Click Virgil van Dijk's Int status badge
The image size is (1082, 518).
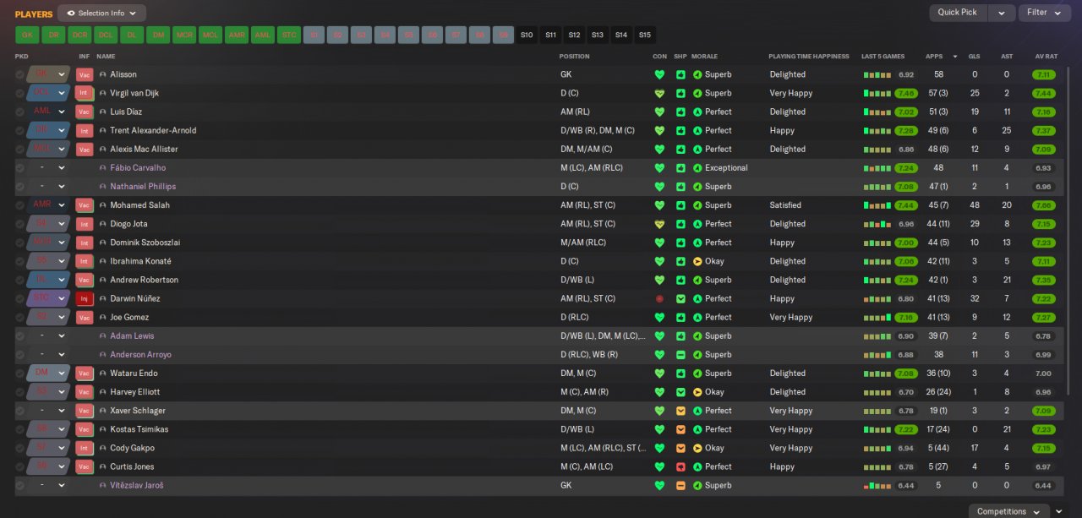[x=85, y=93]
